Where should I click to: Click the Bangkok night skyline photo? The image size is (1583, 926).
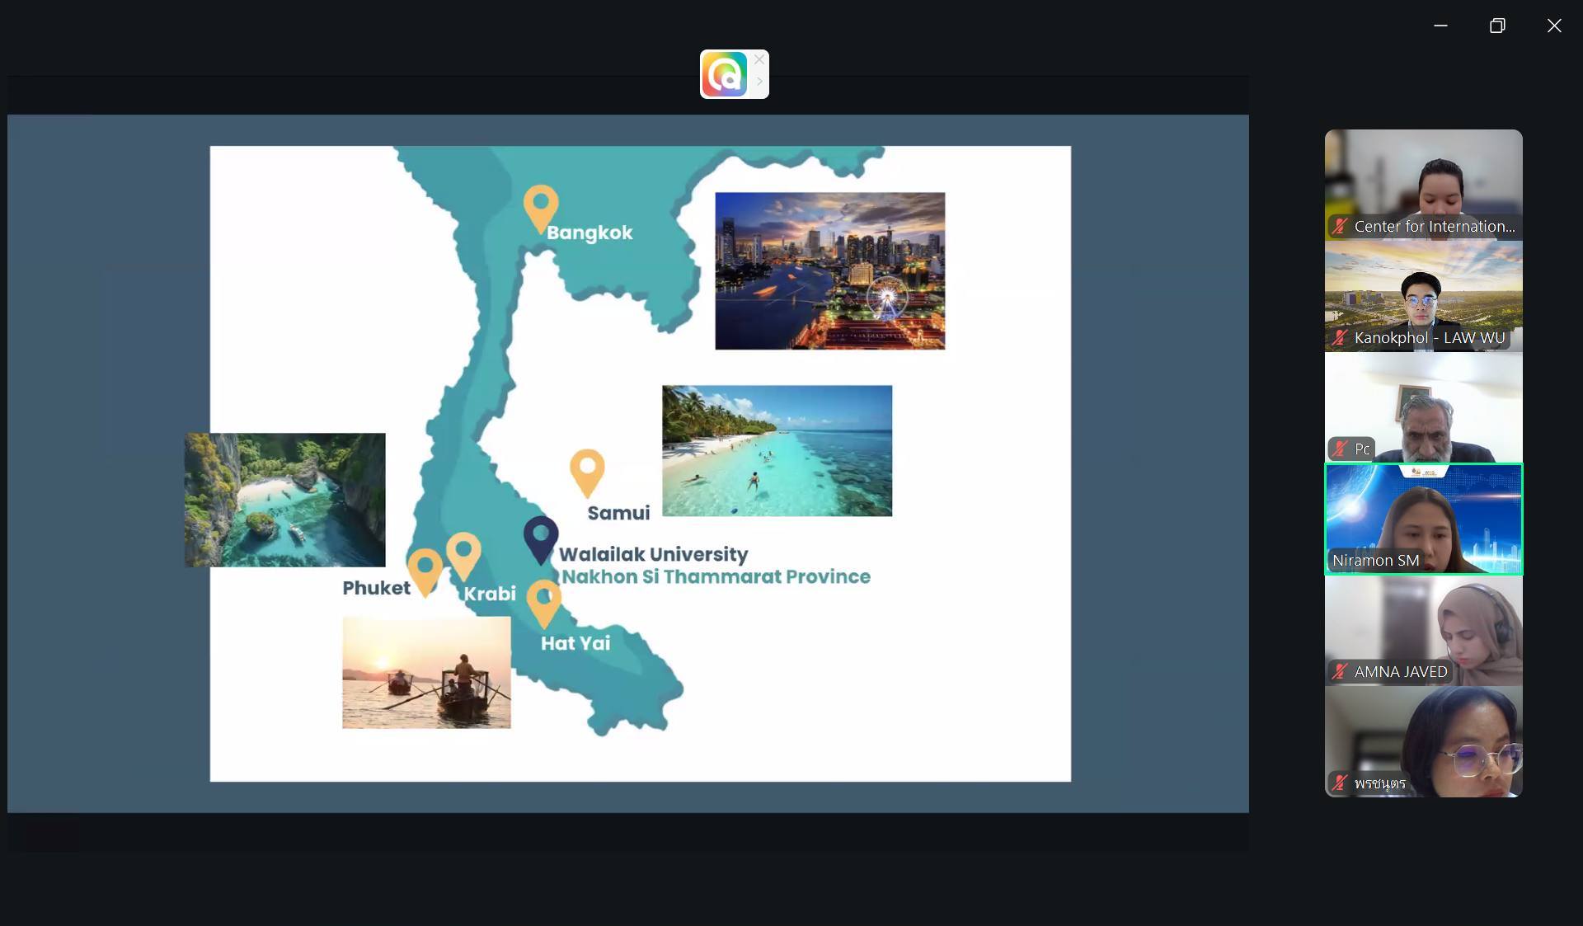(x=829, y=270)
